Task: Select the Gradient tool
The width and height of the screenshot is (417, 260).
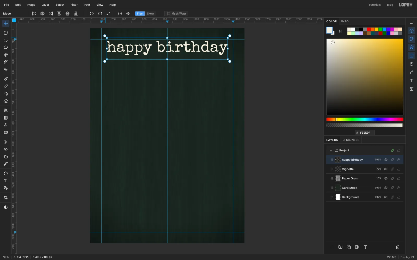Action: point(6,118)
